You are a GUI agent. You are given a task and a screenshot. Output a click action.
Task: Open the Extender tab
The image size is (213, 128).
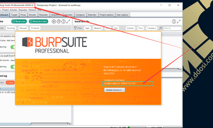coord(92,15)
